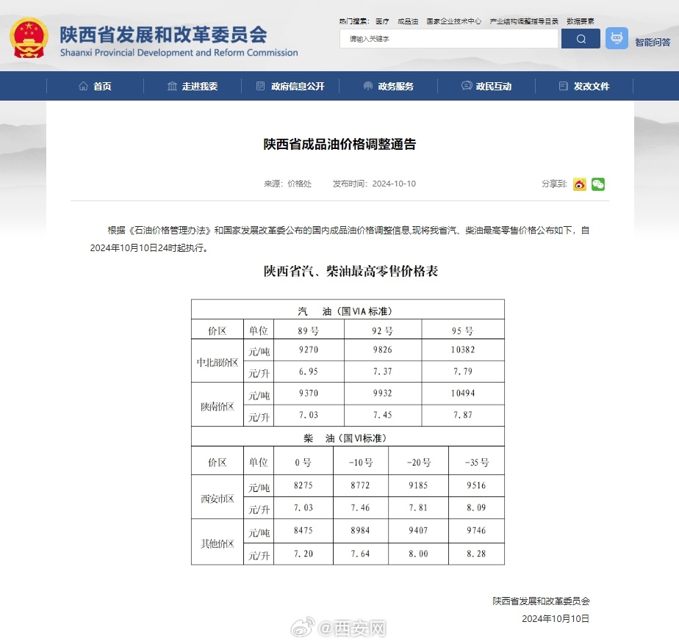The width and height of the screenshot is (679, 644).
Task: Share the notice to Weibo
Action: [579, 184]
